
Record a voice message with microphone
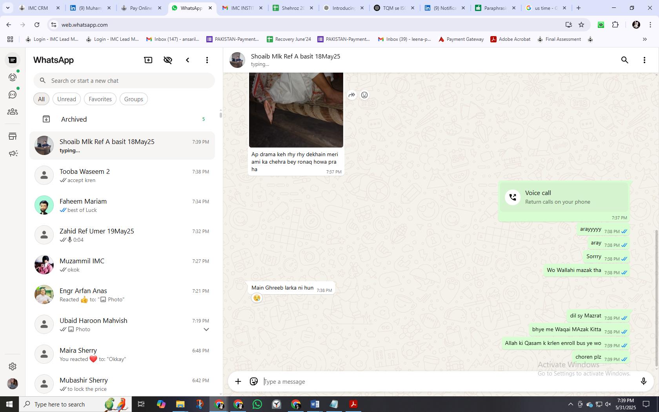(x=644, y=381)
